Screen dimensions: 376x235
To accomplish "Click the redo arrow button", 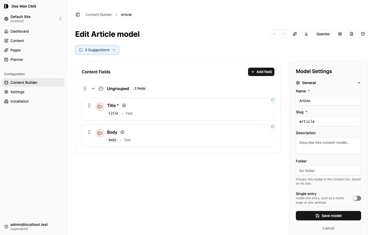I will (284, 34).
